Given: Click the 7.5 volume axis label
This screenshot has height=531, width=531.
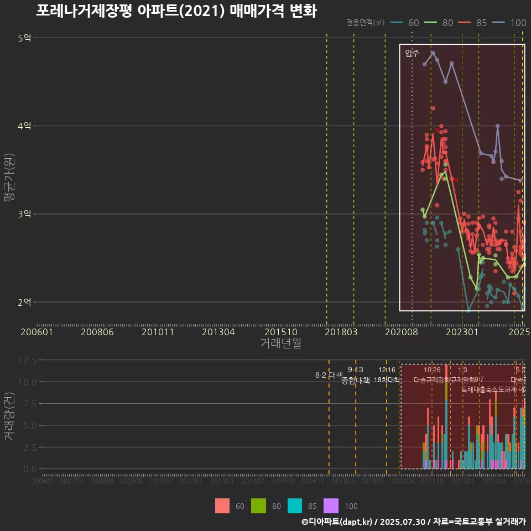Looking at the screenshot, I should (x=30, y=404).
